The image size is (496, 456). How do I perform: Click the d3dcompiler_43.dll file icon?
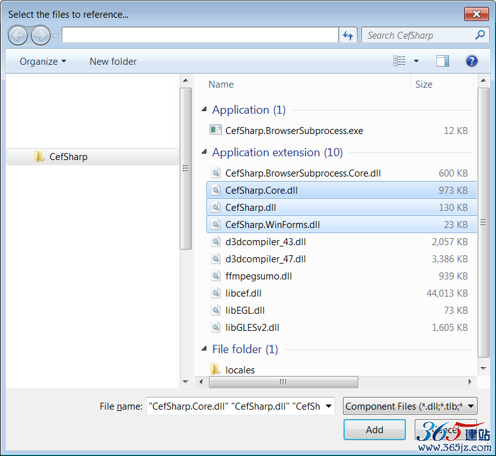pyautogui.click(x=215, y=241)
